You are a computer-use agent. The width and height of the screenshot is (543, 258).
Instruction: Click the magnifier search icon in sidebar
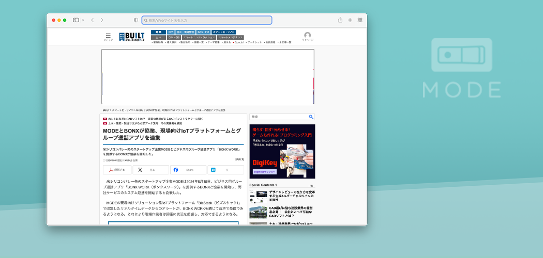[311, 117]
